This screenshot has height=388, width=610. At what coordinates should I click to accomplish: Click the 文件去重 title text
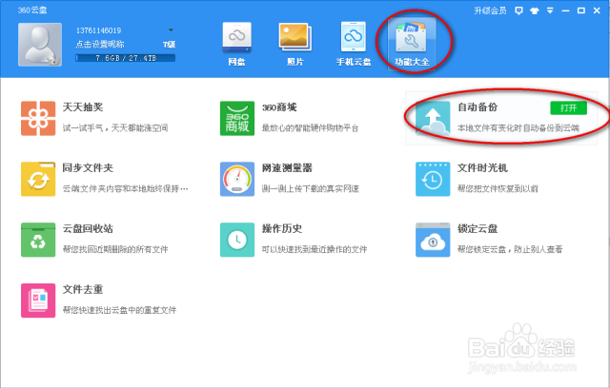(x=83, y=289)
